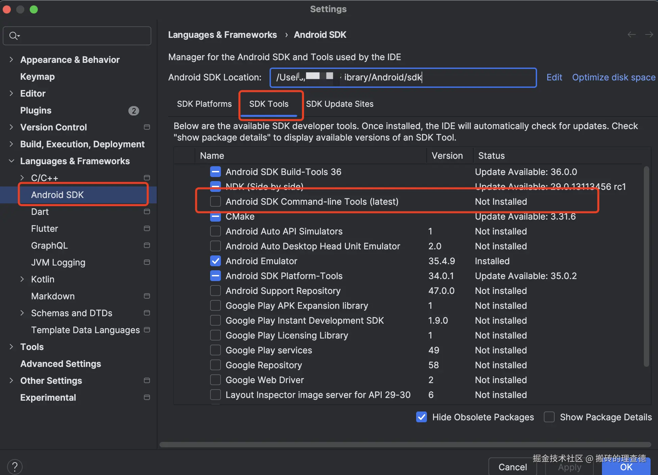Click the Plugins update count badge
The height and width of the screenshot is (475, 658).
coord(134,110)
